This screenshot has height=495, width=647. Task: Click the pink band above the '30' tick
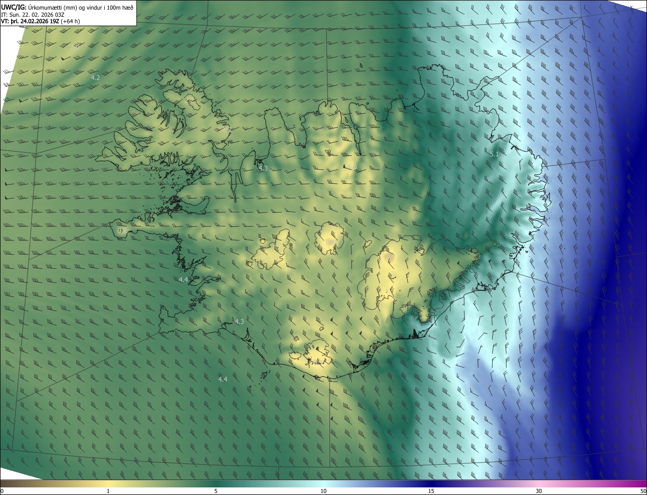point(539,483)
